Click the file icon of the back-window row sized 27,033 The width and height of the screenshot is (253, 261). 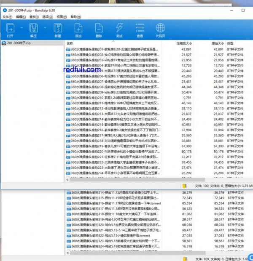[69, 236]
